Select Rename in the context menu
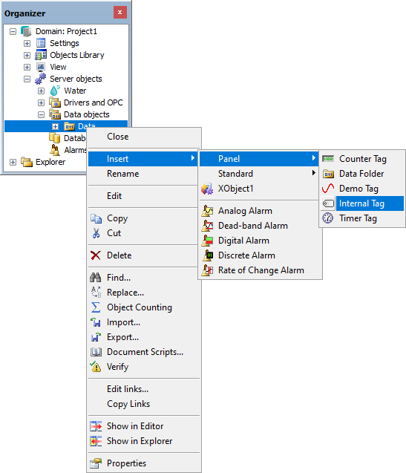Viewport: 406px width, 473px height. pos(144,174)
